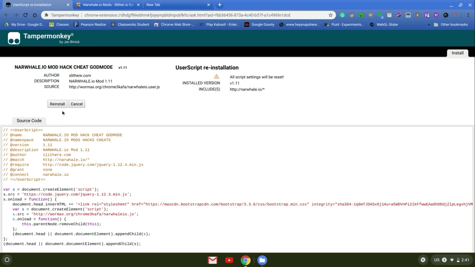Viewport: 475px width, 267px height.
Task: Click author value slithere.com
Action: pos(80,75)
